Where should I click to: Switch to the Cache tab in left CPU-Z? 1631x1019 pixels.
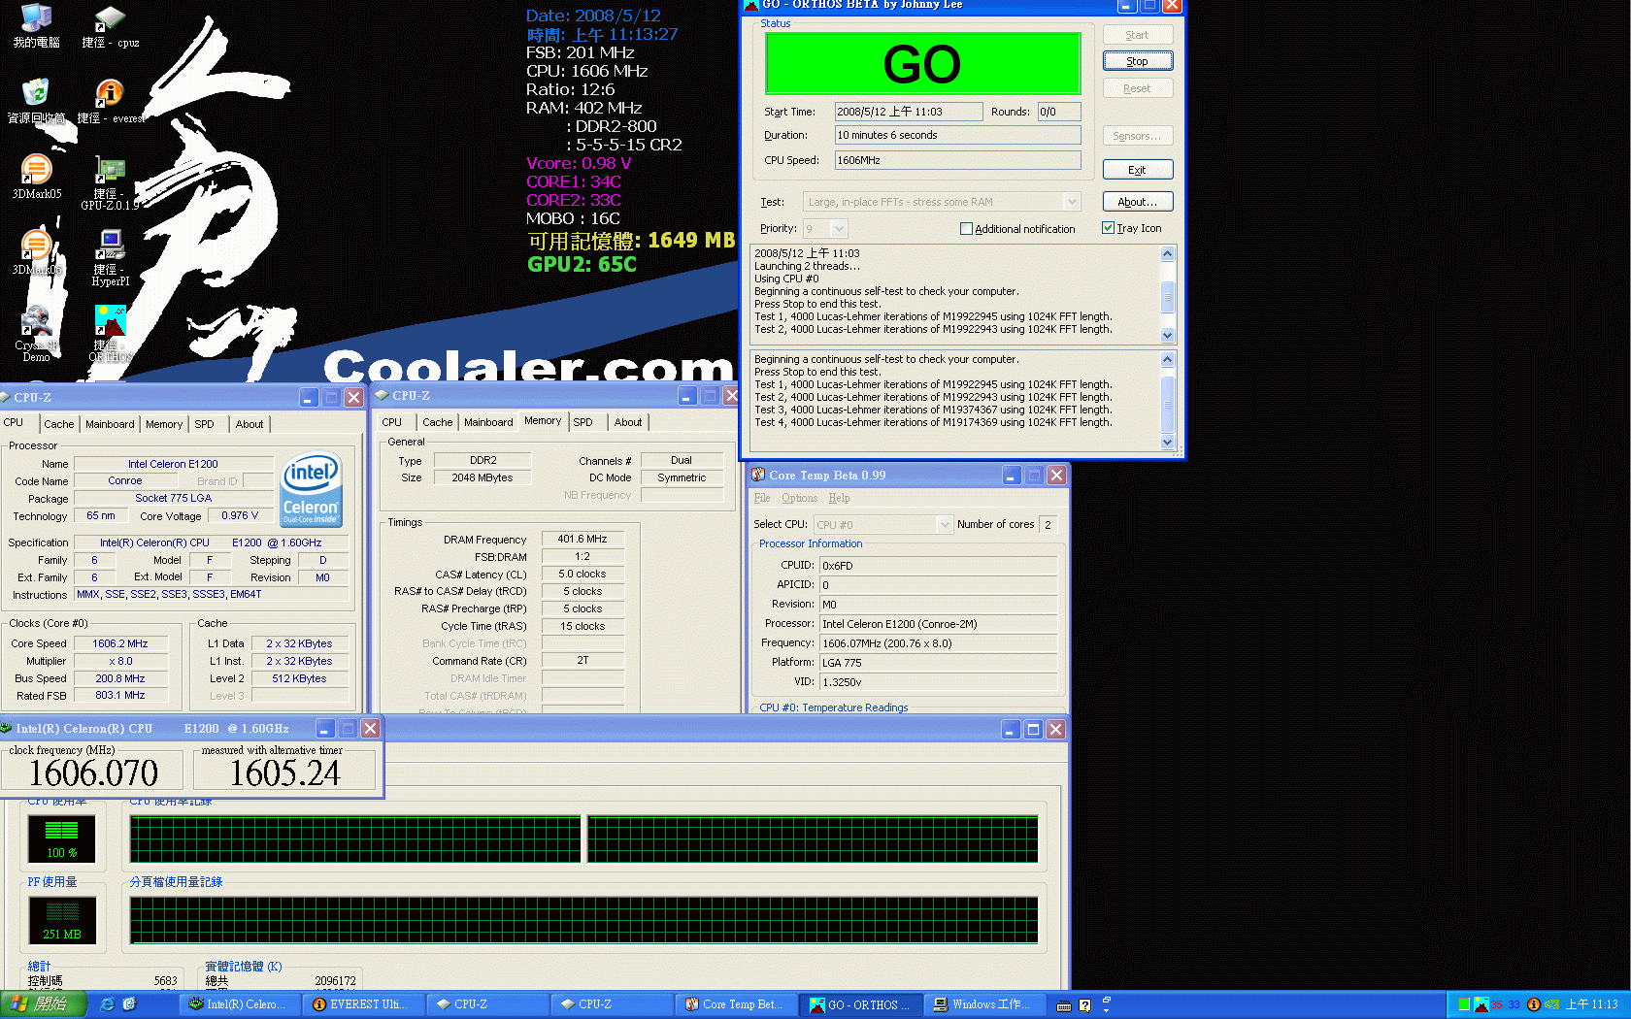point(58,424)
